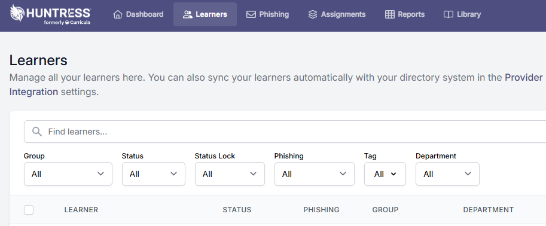Viewport: 546px width, 226px height.
Task: Tick the select-all learners checkbox
Action: [x=29, y=210]
